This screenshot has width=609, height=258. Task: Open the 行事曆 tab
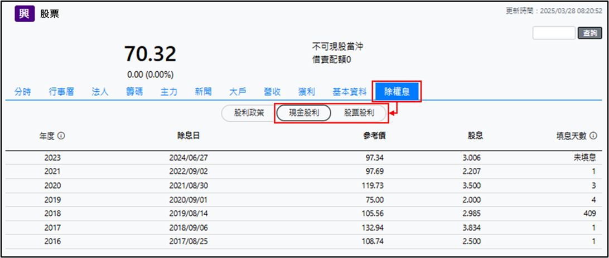pos(61,92)
